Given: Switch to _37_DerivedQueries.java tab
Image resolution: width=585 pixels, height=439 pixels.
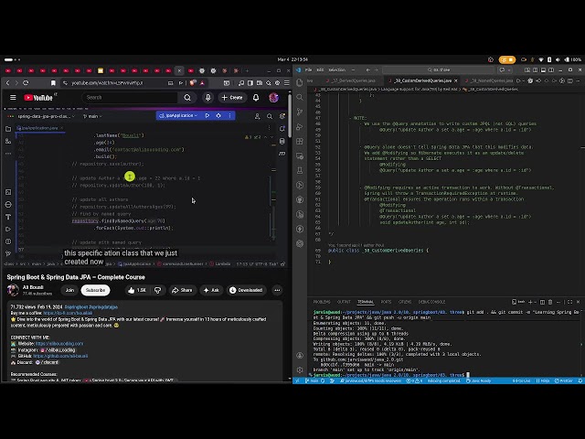Looking at the screenshot, I should 351,80.
